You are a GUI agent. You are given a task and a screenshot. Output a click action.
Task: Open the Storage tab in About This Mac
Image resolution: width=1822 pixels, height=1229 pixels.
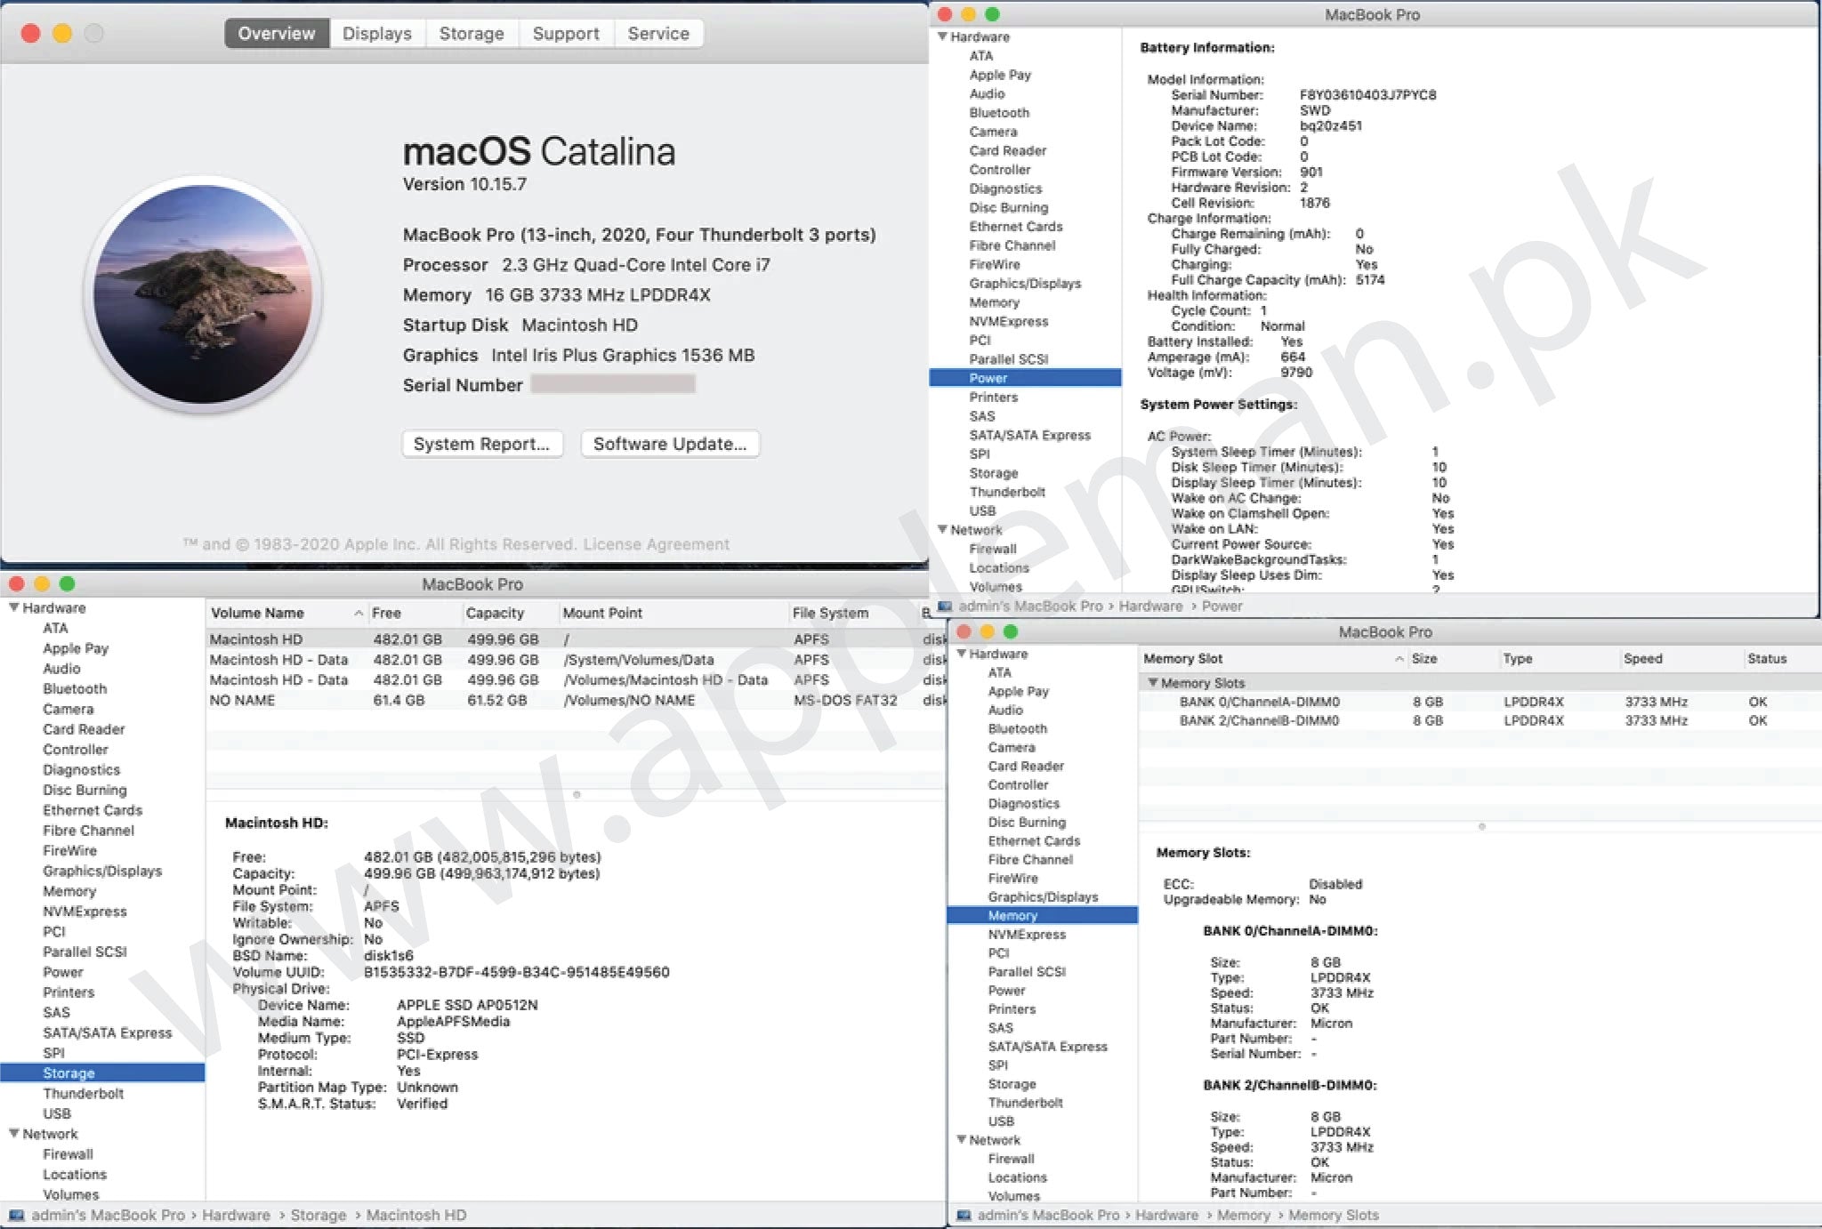pyautogui.click(x=472, y=33)
